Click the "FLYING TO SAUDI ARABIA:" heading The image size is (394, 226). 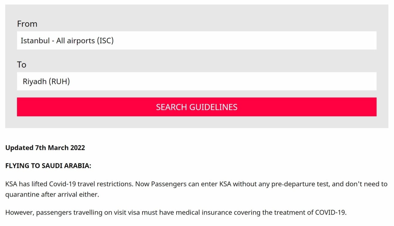coord(48,166)
